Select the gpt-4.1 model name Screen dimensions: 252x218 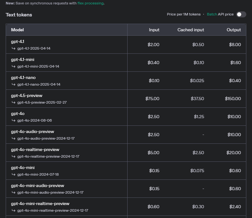point(17,42)
